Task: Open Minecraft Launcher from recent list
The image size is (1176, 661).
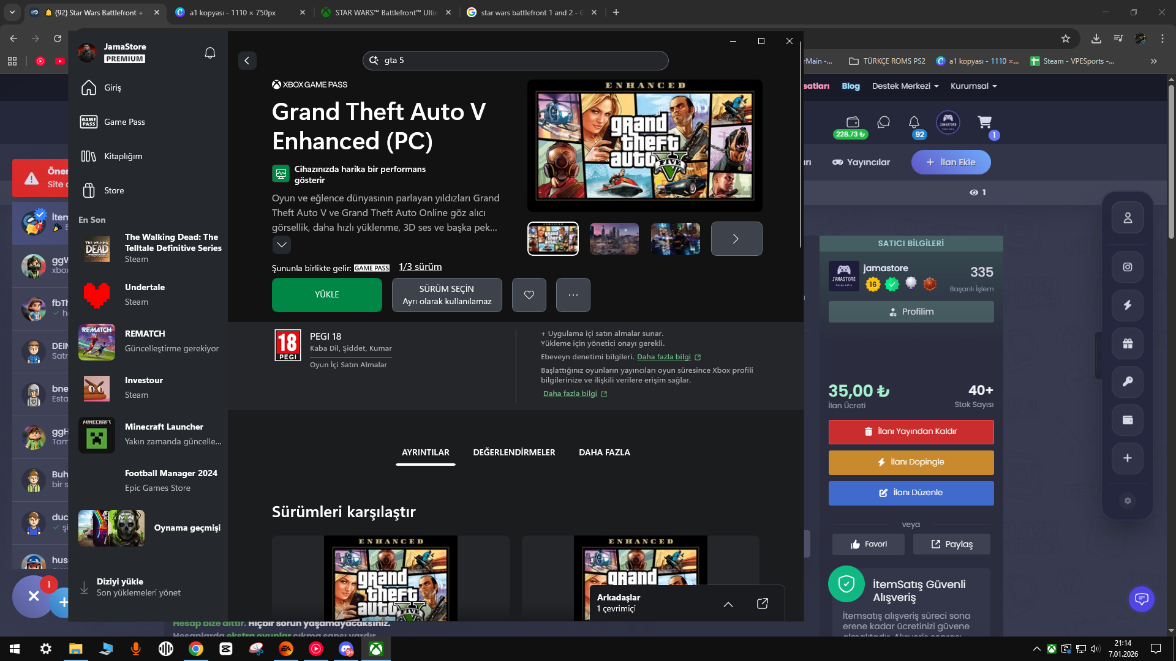Action: point(150,435)
